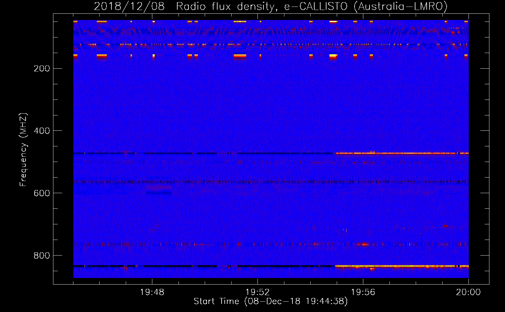The height and width of the screenshot is (312, 505).
Task: Click the 800 frequency tick label
Action: pyautogui.click(x=42, y=256)
